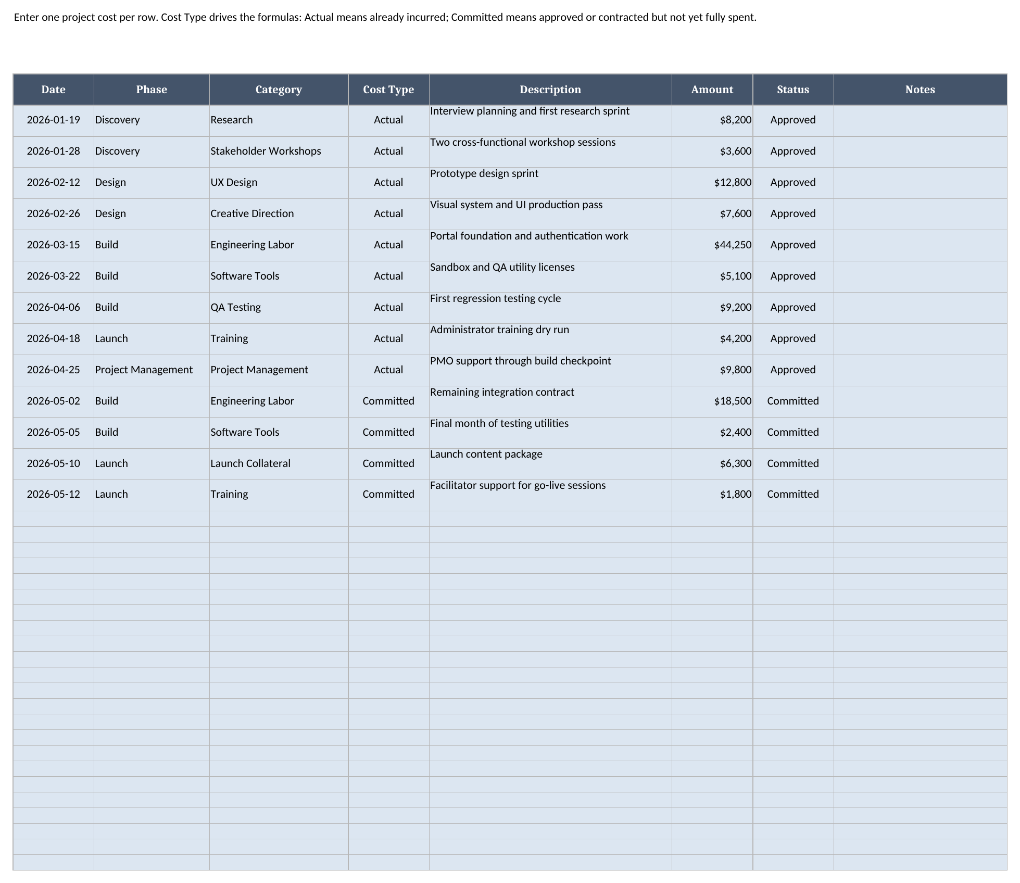Click the date cell 2026-03-22
Viewport: 1020px width, 883px height.
click(53, 276)
